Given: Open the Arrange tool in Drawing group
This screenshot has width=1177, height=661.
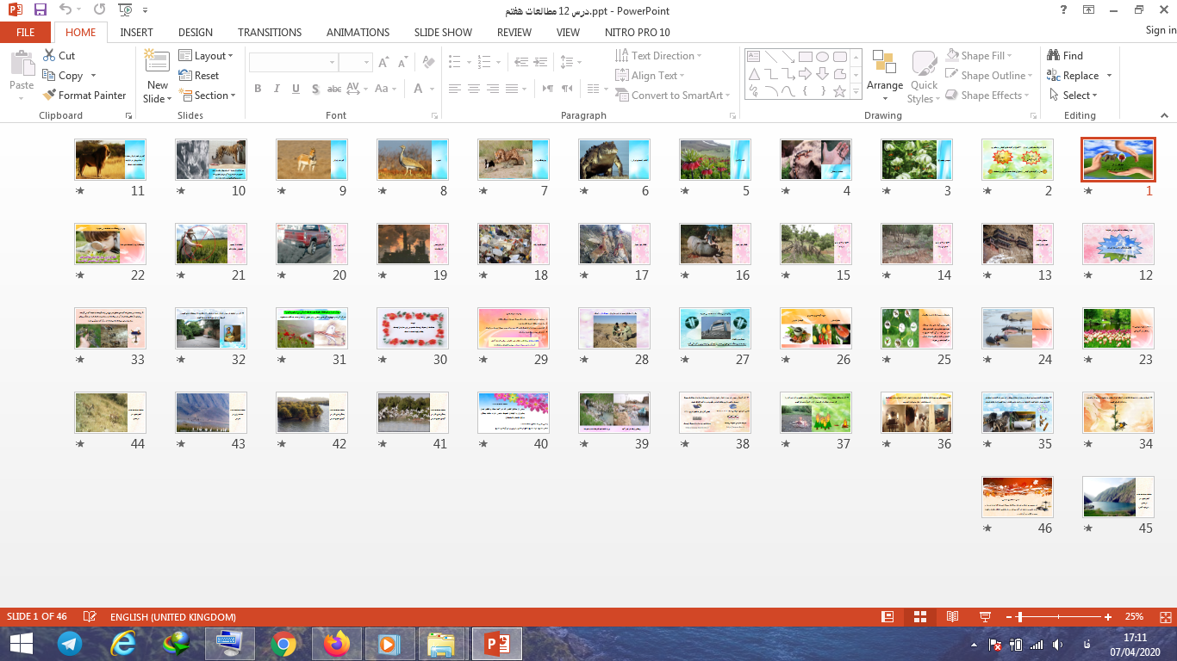Looking at the screenshot, I should coord(884,69).
